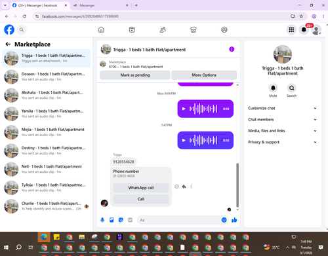Open the Yamila conversation in list
The image size is (328, 256).
tap(46, 114)
